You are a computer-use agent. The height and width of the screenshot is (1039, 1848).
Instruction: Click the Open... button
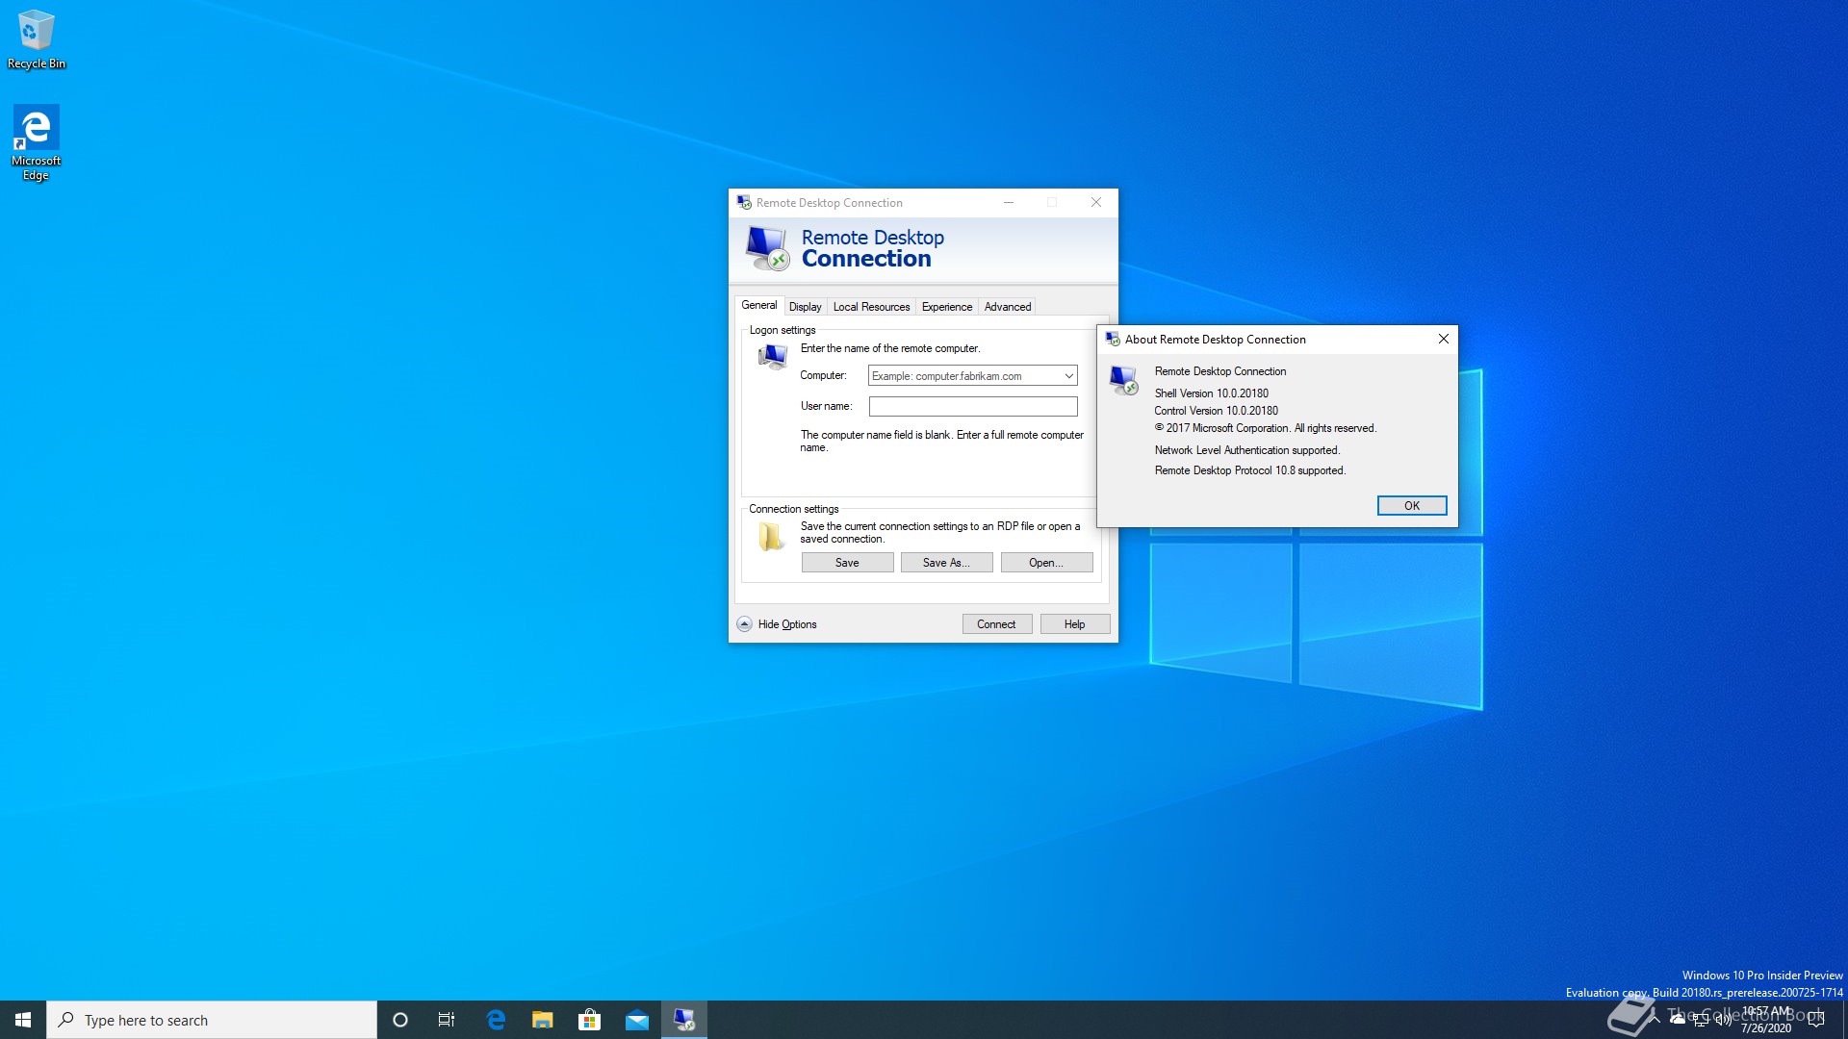tap(1046, 563)
